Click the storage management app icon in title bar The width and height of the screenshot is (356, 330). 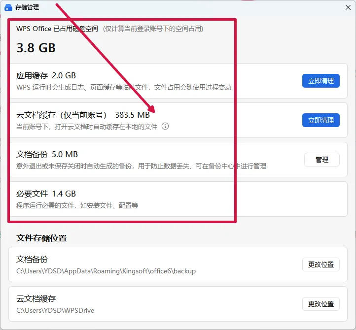tap(8, 7)
